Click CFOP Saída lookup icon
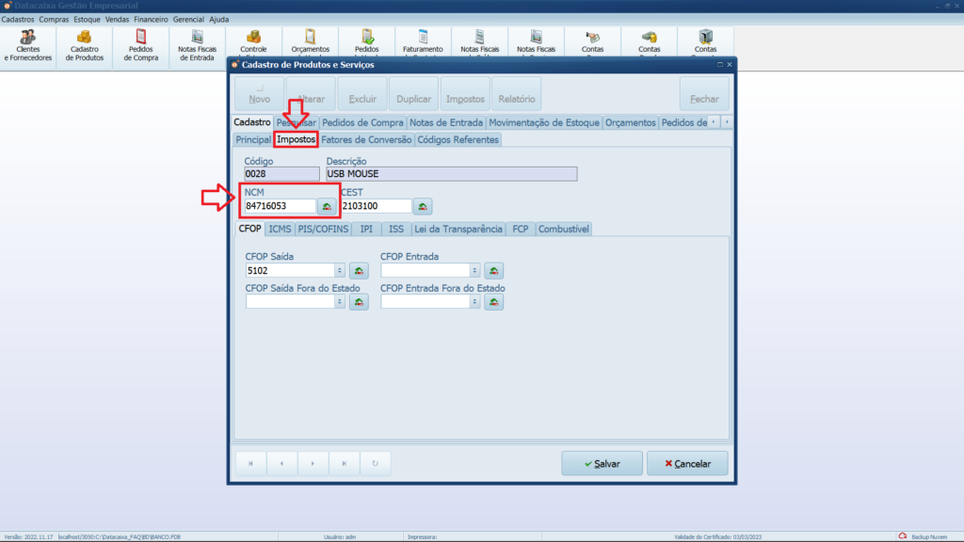The width and height of the screenshot is (964, 542). click(359, 270)
